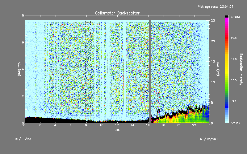The height and width of the screenshot is (154, 247).
Task: Click the AGL (kft) right axis label
Action: tap(218, 69)
